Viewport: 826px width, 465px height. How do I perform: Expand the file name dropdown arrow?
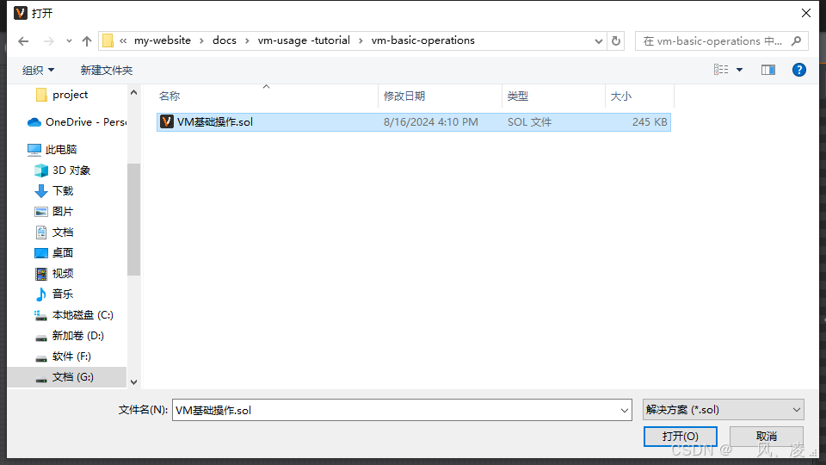pos(625,410)
